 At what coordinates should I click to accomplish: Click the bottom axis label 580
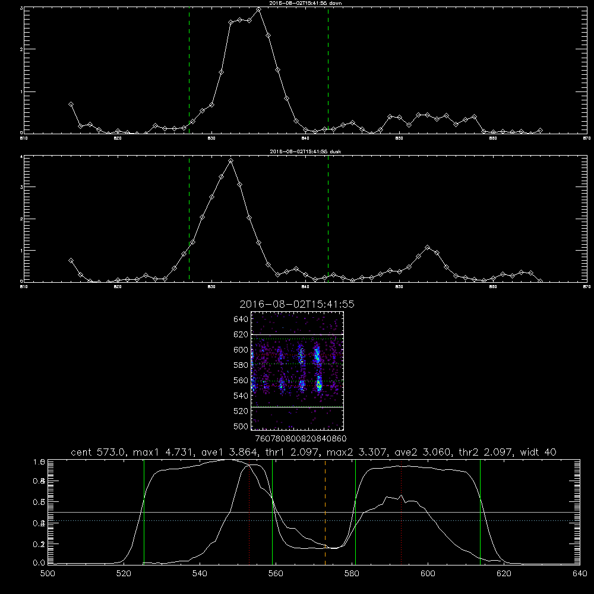pyautogui.click(x=352, y=574)
